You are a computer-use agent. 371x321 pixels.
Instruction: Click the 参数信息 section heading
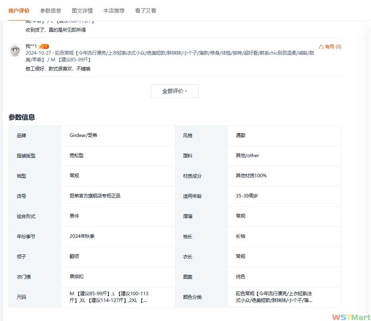coord(22,117)
